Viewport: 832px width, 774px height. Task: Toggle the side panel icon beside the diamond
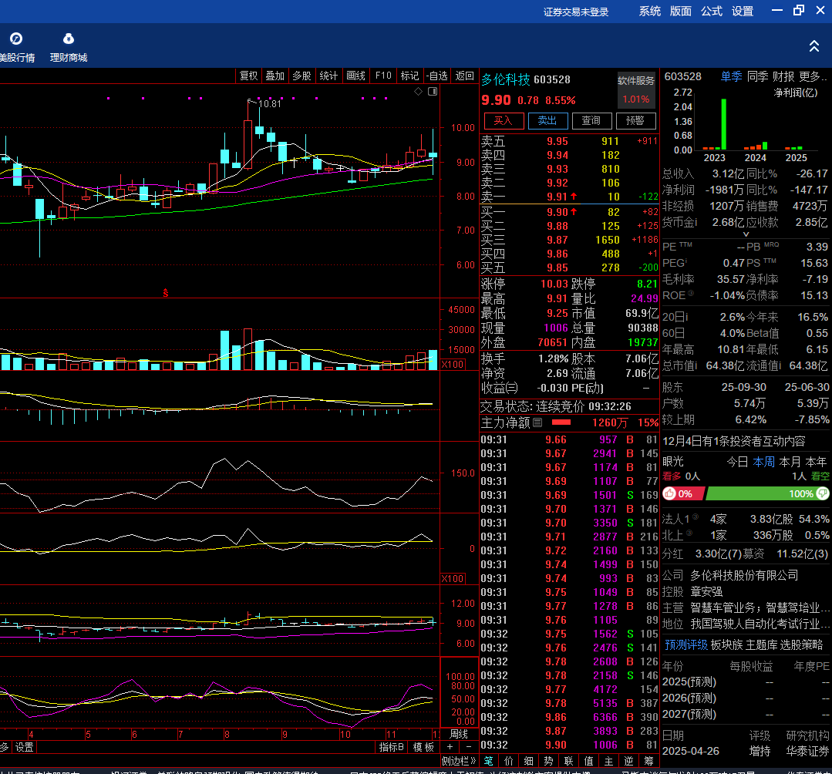tap(432, 92)
